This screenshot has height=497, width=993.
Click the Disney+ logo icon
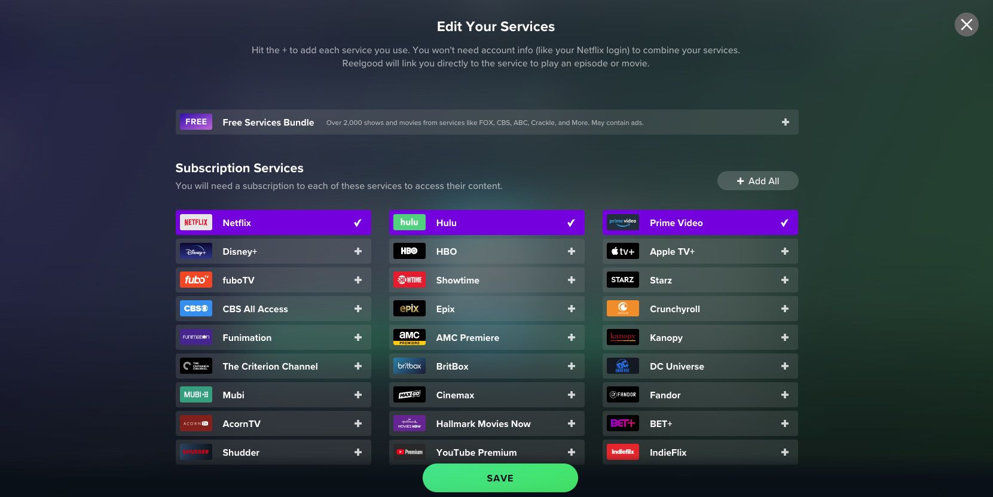196,251
